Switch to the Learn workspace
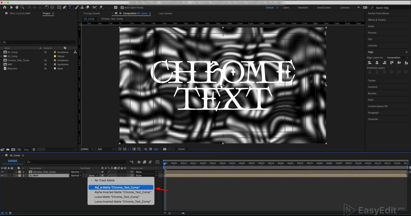411x216 pixels. 286,8
